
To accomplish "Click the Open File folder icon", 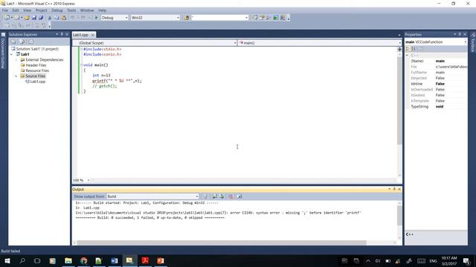I will coord(27,18).
